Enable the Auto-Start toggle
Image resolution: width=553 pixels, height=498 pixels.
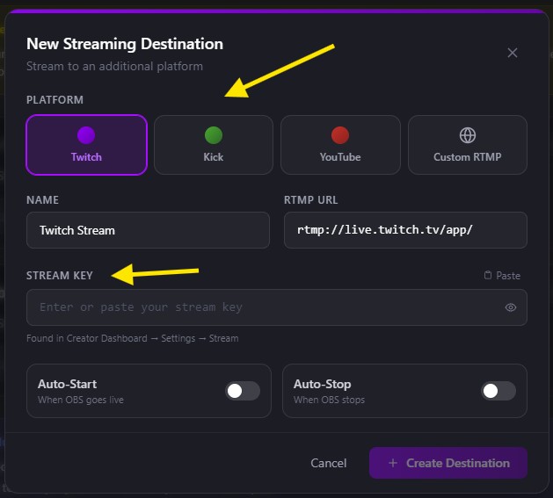(x=243, y=391)
